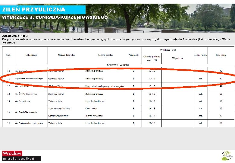235x163 pixels.
Task: Click the 'ROK 2015 - WIOSNA' section label
Action: [x=118, y=65]
